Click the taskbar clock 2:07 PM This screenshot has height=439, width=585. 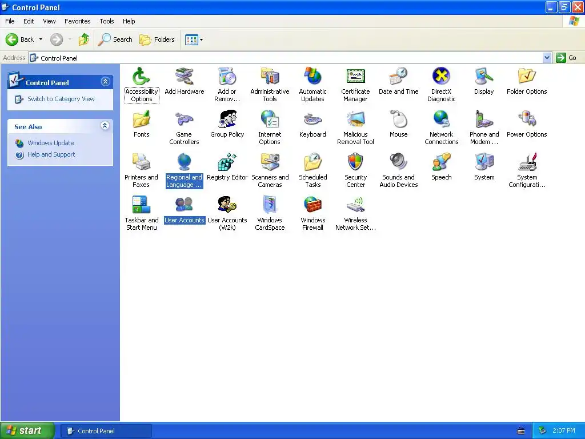564,430
